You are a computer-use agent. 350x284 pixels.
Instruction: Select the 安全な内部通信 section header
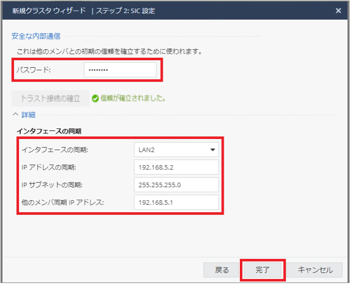pyautogui.click(x=36, y=36)
